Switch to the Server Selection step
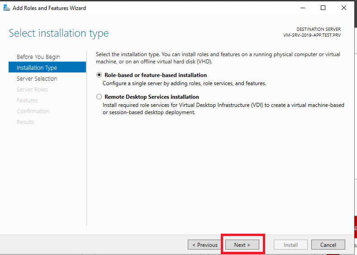 click(37, 79)
